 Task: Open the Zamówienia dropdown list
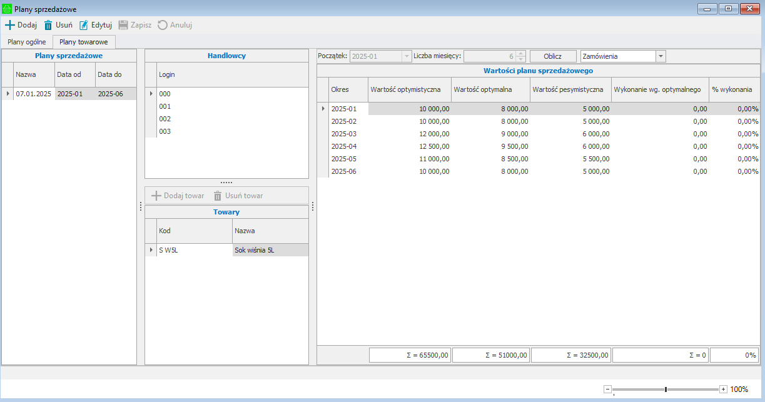(x=661, y=56)
